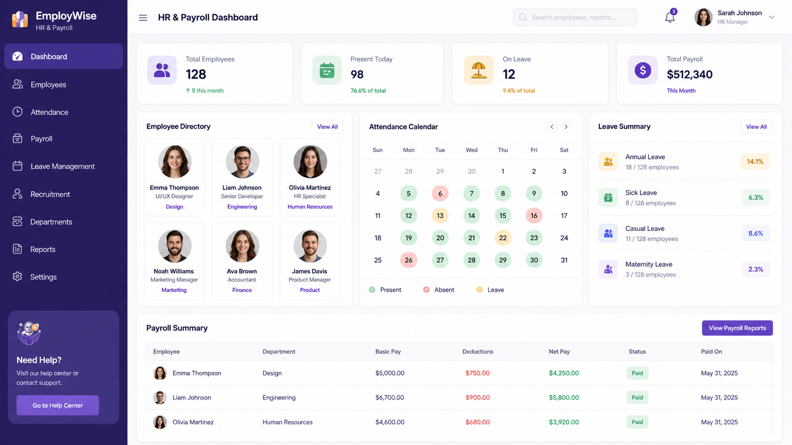The height and width of the screenshot is (445, 792).
Task: Click the Casual Leave blue icon
Action: coord(608,233)
